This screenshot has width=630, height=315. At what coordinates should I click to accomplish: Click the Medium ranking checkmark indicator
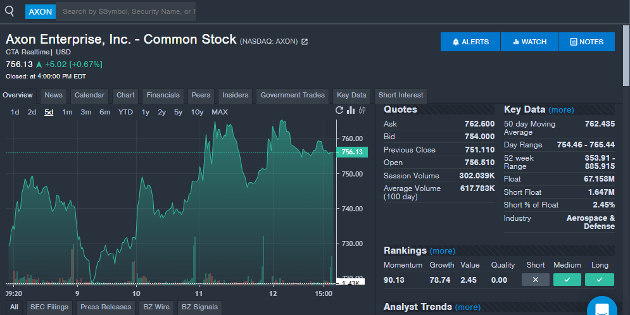click(567, 280)
